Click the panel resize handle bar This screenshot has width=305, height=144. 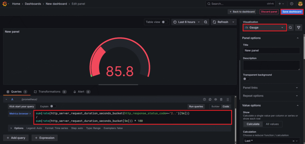(118, 84)
